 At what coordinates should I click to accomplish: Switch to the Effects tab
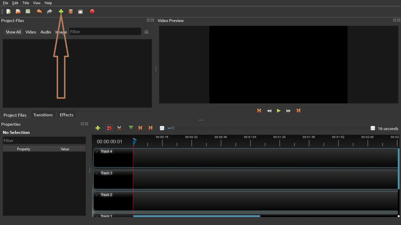click(66, 115)
